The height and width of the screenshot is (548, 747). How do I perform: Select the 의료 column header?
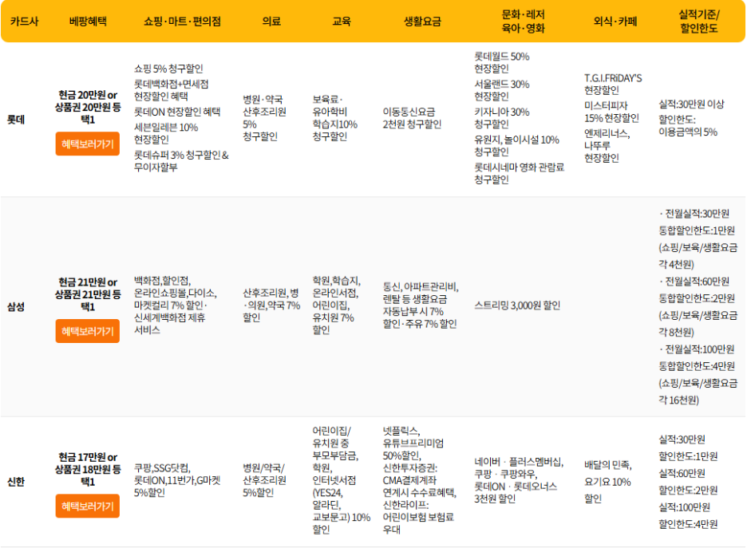(x=271, y=22)
